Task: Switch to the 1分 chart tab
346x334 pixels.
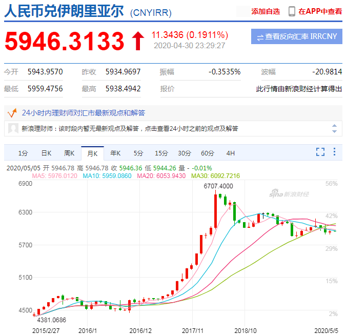Action: pos(23,153)
